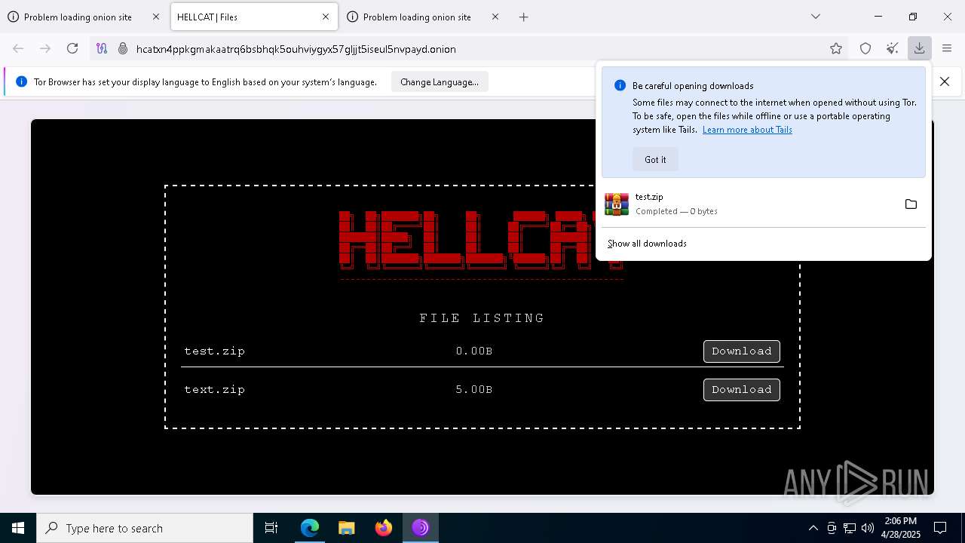Screen dimensions: 965x543
Task: Click the onion URL address field
Action: (479, 49)
